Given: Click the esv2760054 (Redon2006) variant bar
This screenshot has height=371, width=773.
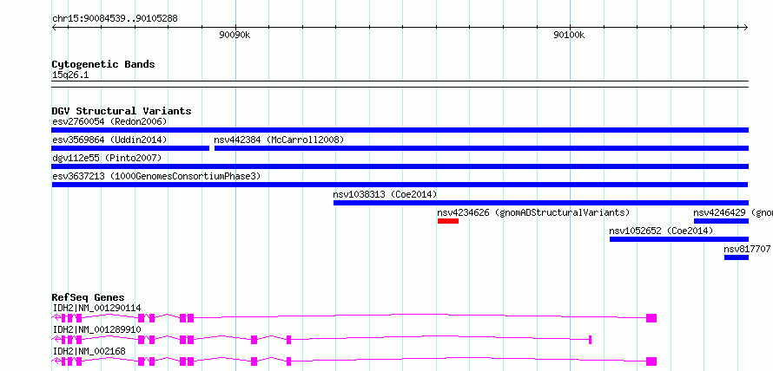Looking at the screenshot, I should (400, 130).
